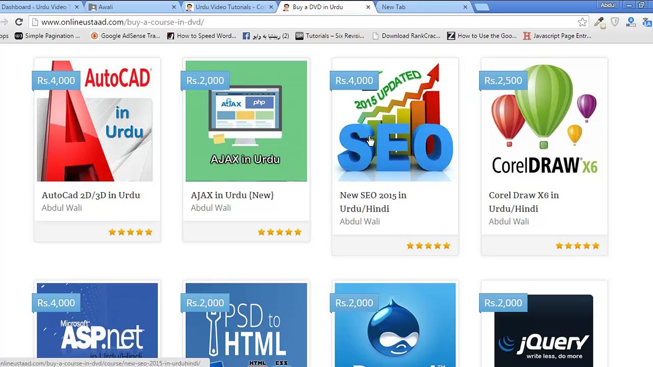Open the PSD to HTML course thumbnail
The image size is (653, 367).
pyautogui.click(x=246, y=325)
